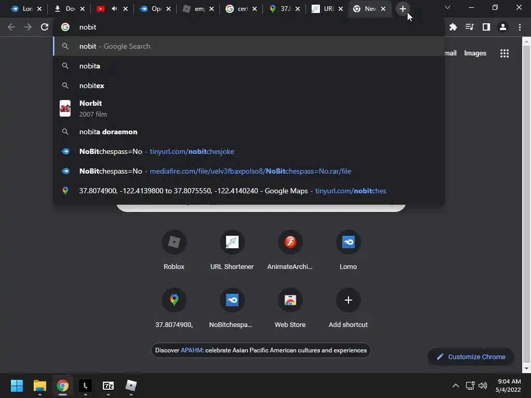
Task: Click the address bar containing nobit
Action: click(x=249, y=27)
